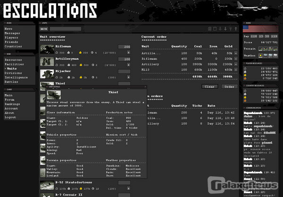Select the sunshine weather icon

point(260,56)
